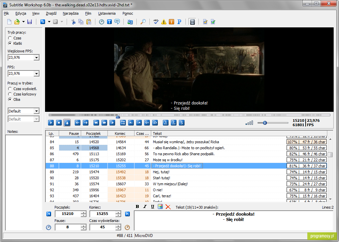Viewport: 339px width, 242px height.
Task: Open a subtitle file with folder icon
Action: coord(17,22)
